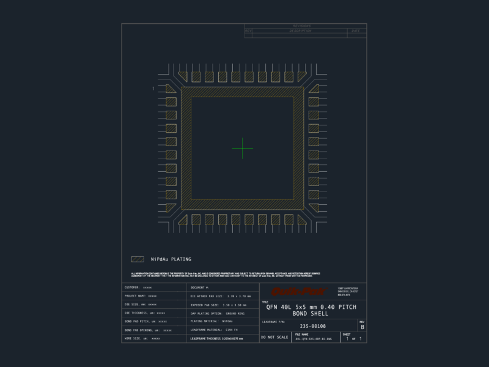This screenshot has height=367, width=489.
Task: Click the bottom-right triangular corner lead pad
Action: pyautogui.click(x=301, y=220)
